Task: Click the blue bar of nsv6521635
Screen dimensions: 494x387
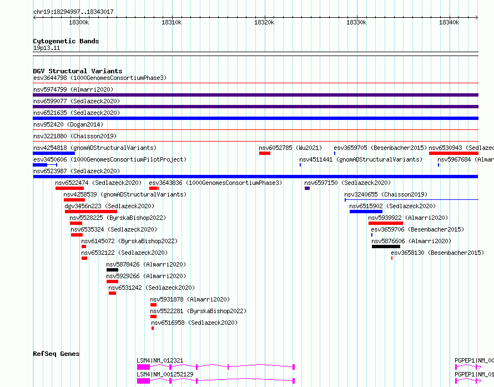Action: point(255,118)
